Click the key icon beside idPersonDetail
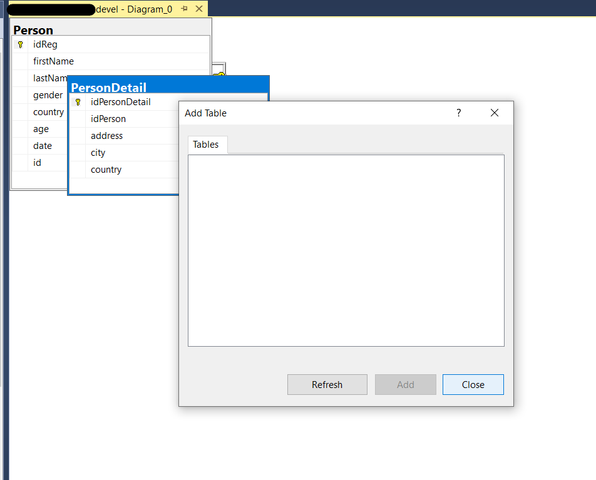The image size is (596, 480). click(78, 102)
